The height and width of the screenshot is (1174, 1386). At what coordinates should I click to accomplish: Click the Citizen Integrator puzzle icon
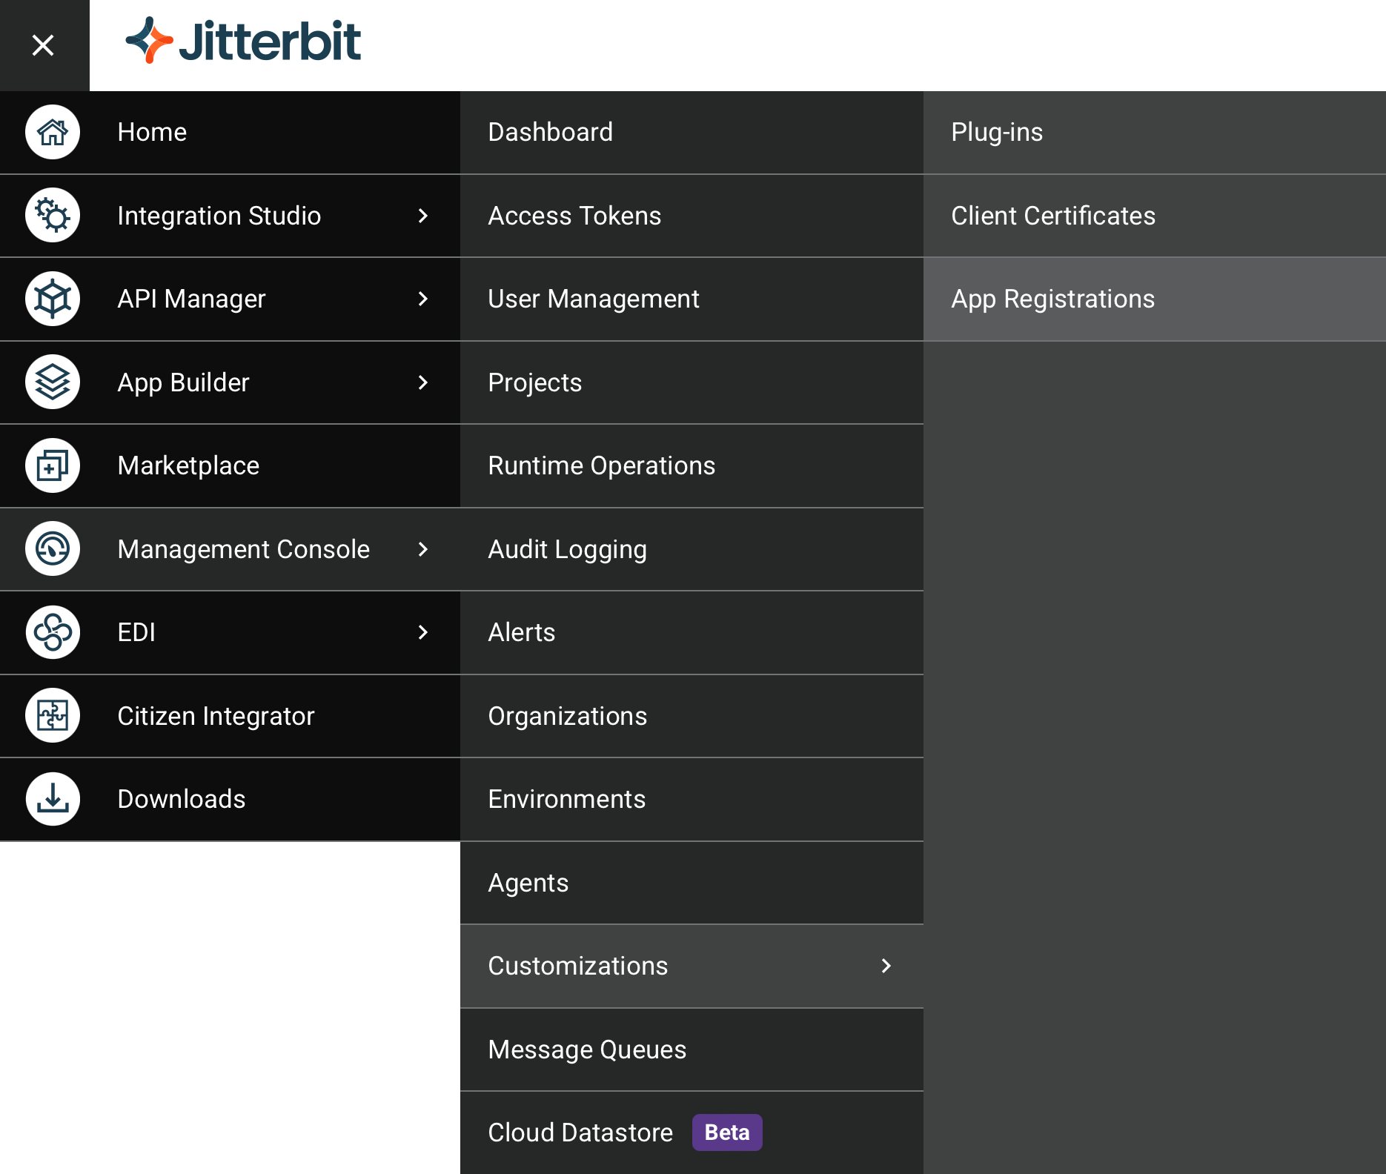53,716
